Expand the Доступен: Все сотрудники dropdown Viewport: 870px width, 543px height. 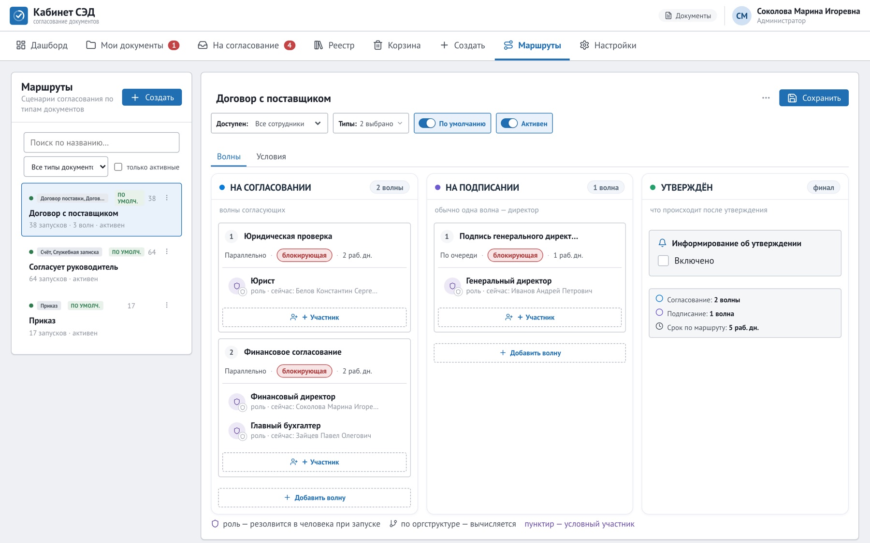click(x=269, y=124)
